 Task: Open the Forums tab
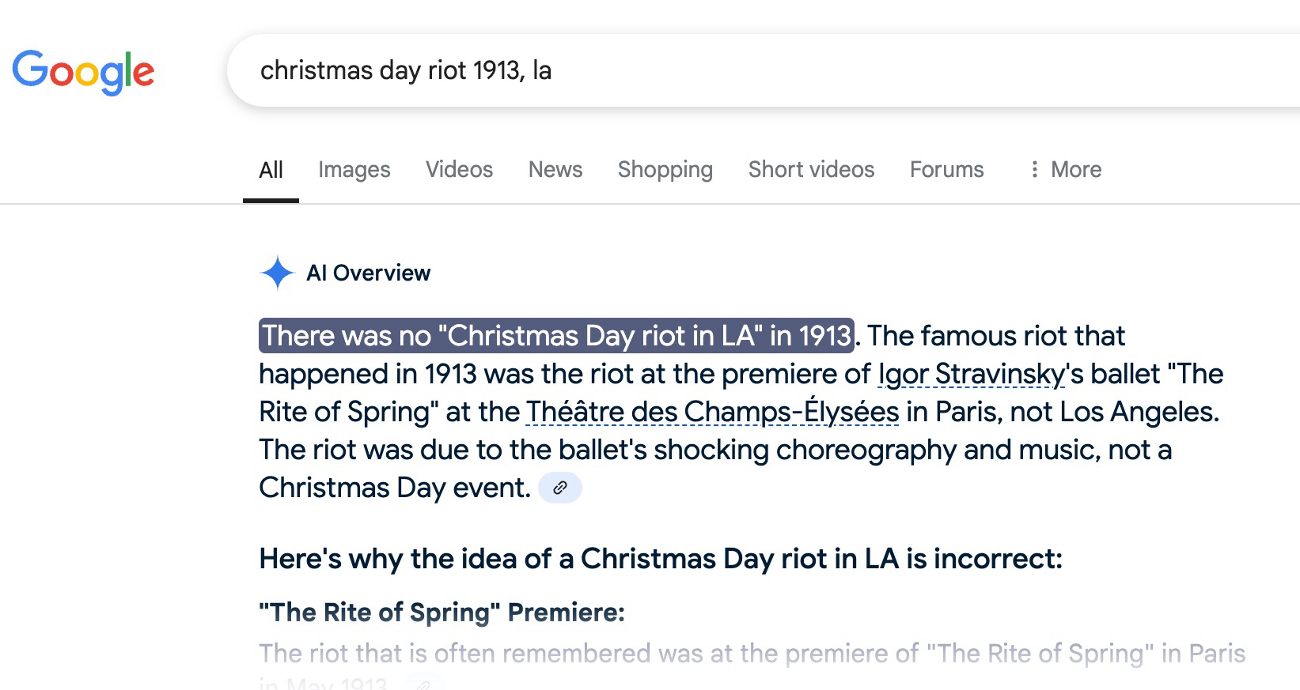pyautogui.click(x=946, y=169)
